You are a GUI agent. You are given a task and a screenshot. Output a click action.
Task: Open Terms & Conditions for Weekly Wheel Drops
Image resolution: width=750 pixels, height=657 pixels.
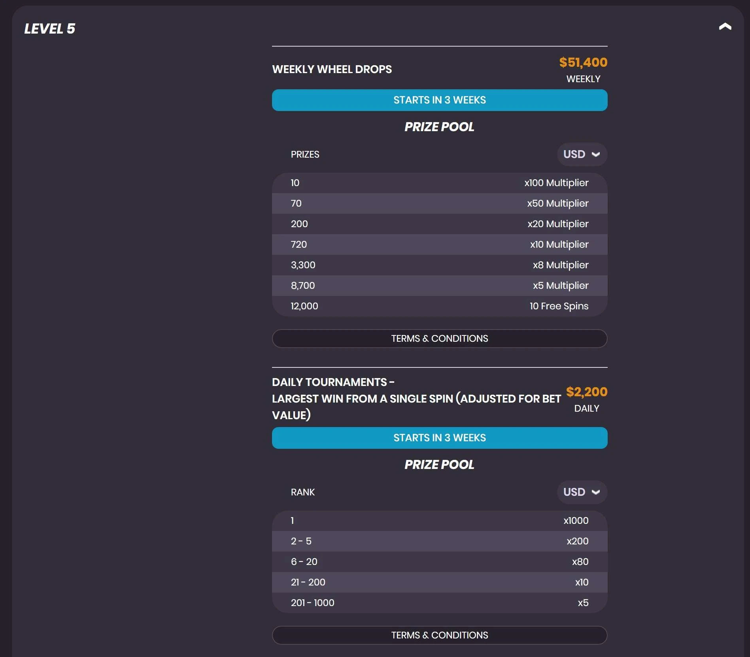click(x=439, y=339)
